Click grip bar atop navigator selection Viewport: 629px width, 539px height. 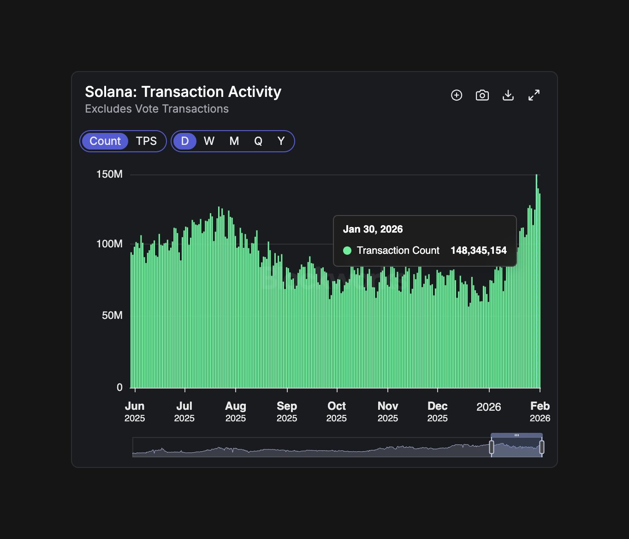[516, 435]
